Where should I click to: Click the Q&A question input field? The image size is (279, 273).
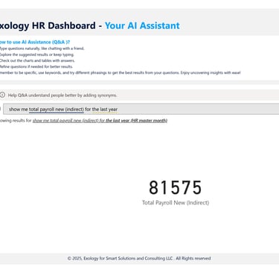point(141,109)
